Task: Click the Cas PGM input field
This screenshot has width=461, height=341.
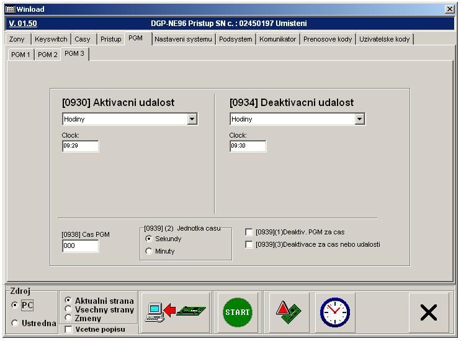Action: 80,246
